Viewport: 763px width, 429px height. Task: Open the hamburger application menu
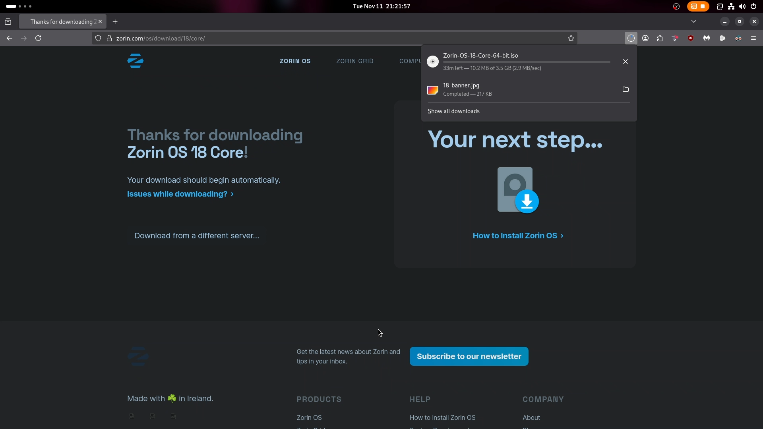(x=753, y=38)
